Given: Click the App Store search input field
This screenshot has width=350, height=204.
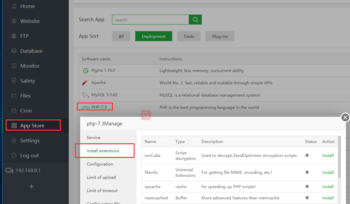Looking at the screenshot, I should pos(150,20).
